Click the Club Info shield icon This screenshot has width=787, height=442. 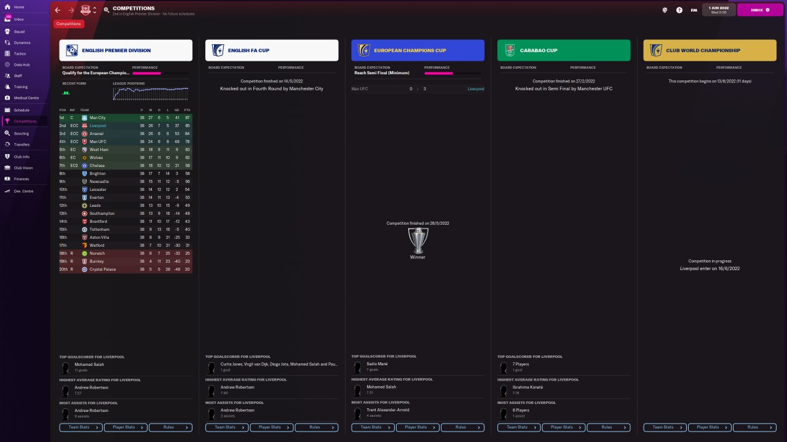pyautogui.click(x=7, y=157)
